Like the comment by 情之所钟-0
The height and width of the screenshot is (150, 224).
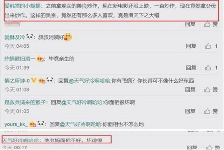click(211, 90)
